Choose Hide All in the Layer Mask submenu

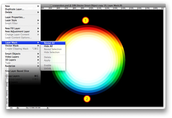point(53,46)
